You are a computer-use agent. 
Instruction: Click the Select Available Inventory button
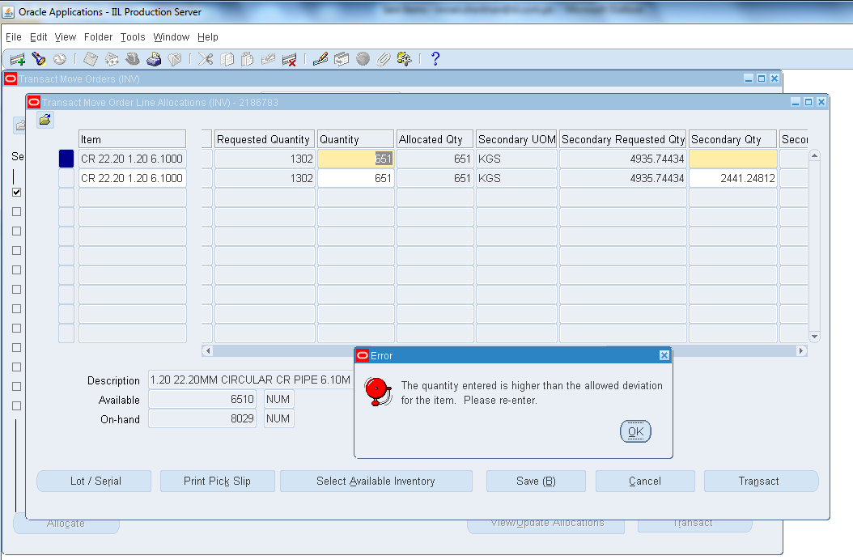376,481
